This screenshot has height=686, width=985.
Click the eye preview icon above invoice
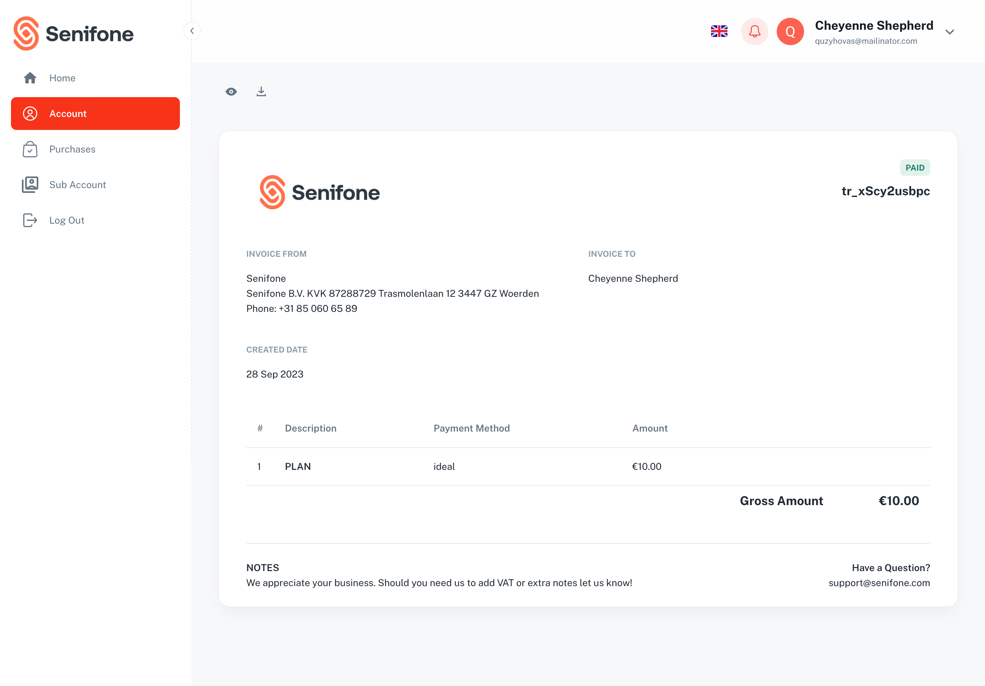tap(231, 92)
